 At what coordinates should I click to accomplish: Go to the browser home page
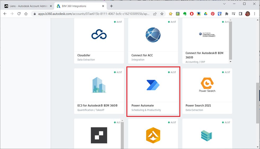click(26, 14)
